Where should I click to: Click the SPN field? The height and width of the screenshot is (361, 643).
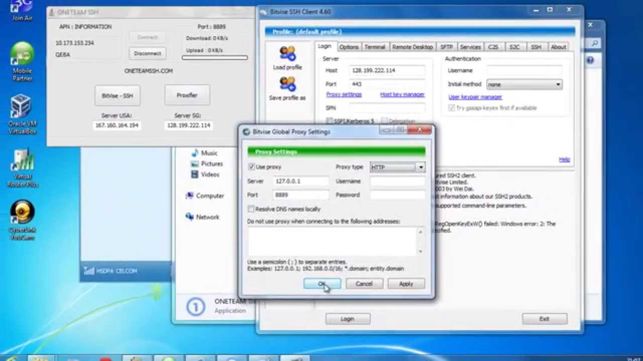pyautogui.click(x=387, y=108)
